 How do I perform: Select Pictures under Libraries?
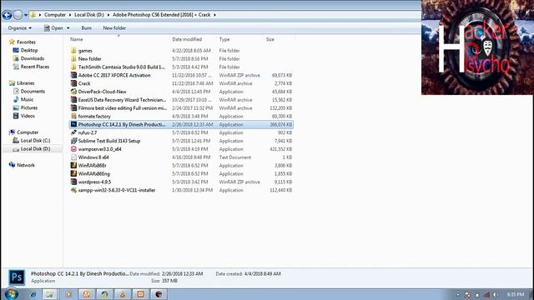[x=29, y=107]
